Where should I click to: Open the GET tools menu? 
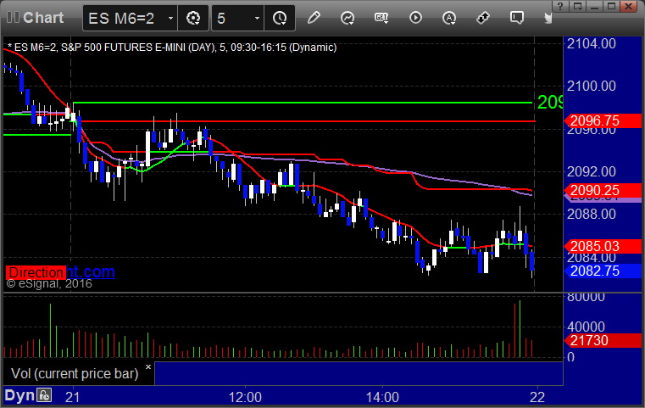point(381,18)
